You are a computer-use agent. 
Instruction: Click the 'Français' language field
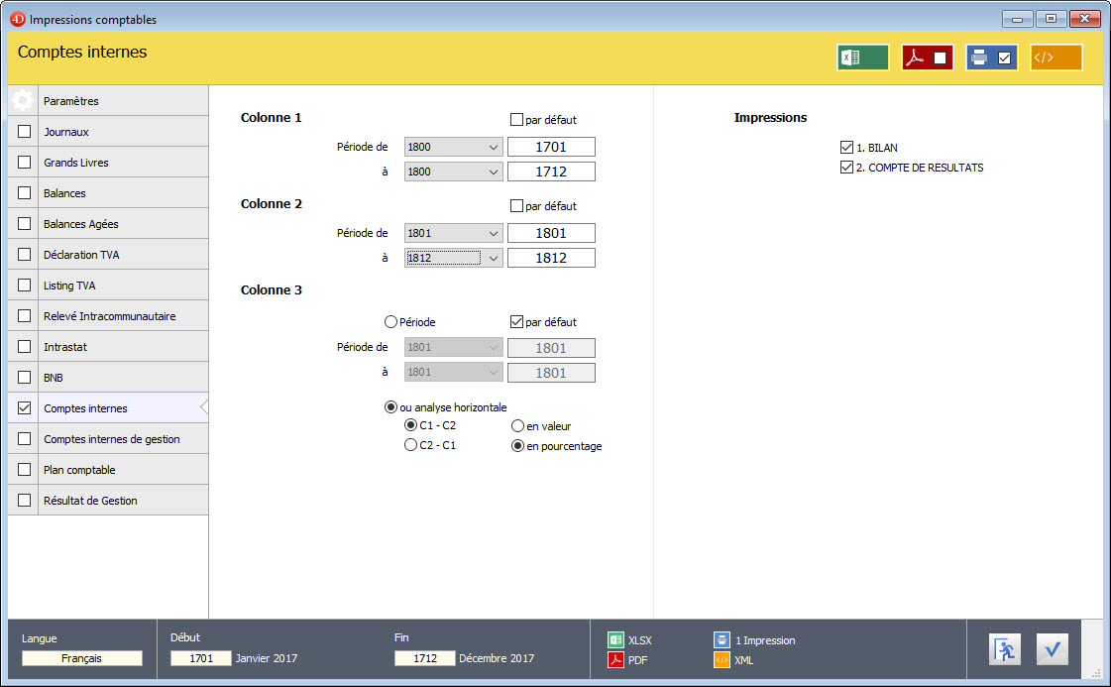82,658
